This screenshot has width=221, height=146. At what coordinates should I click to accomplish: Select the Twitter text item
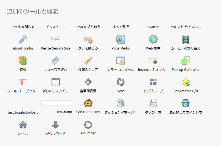[x=153, y=27]
